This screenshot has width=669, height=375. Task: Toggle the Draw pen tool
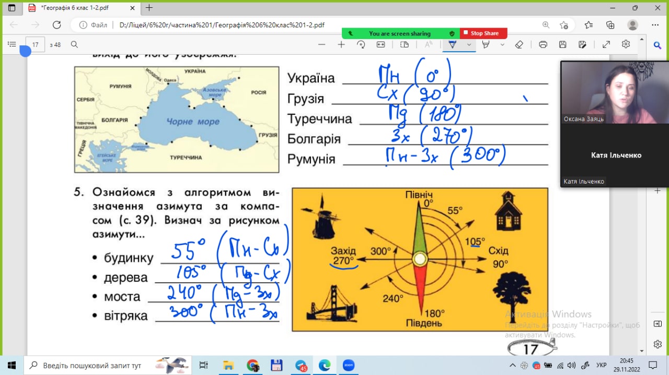(453, 45)
